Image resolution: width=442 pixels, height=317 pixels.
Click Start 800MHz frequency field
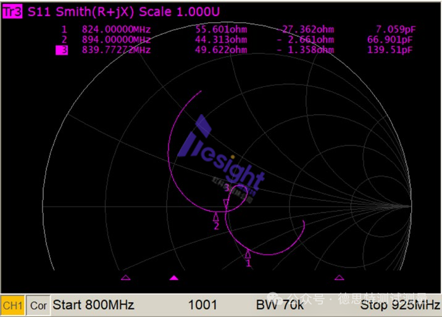pyautogui.click(x=93, y=305)
